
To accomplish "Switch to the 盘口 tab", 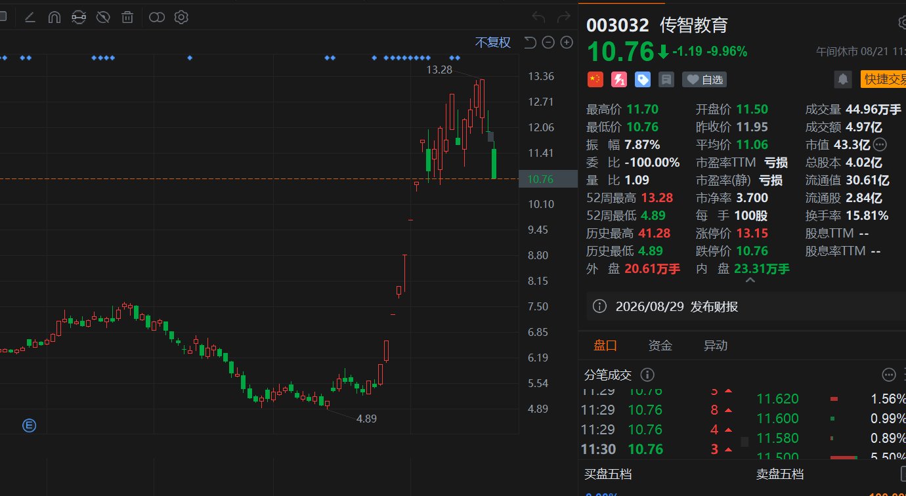I will (x=605, y=345).
